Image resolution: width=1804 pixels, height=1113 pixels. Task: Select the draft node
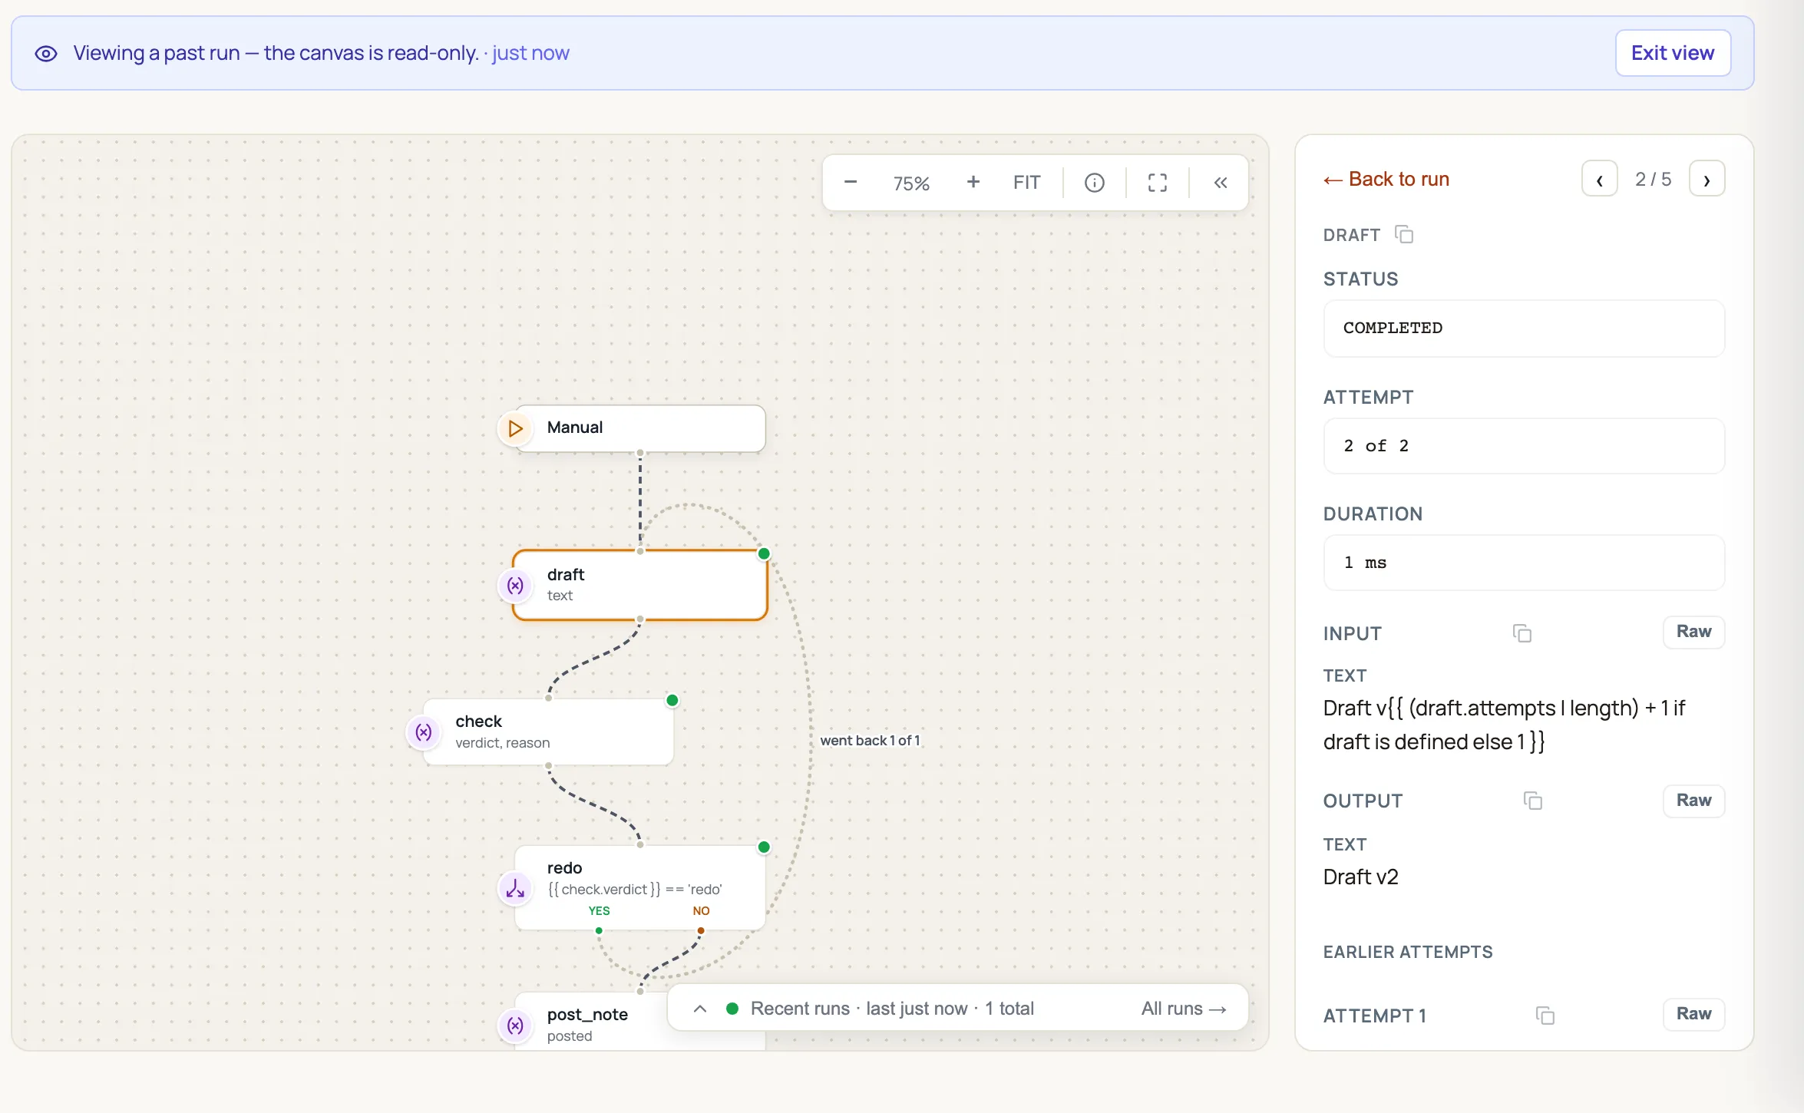[x=640, y=585]
